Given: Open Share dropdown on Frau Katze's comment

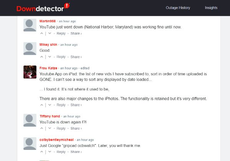Looking at the screenshot, I should pyautogui.click(x=76, y=105).
